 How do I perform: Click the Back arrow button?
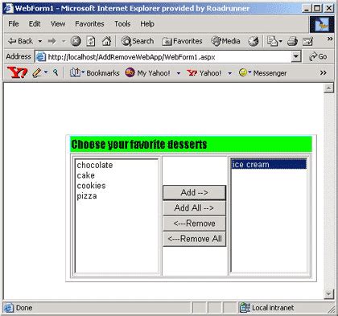point(20,41)
